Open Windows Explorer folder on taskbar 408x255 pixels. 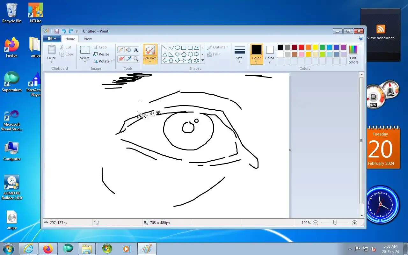click(x=87, y=249)
